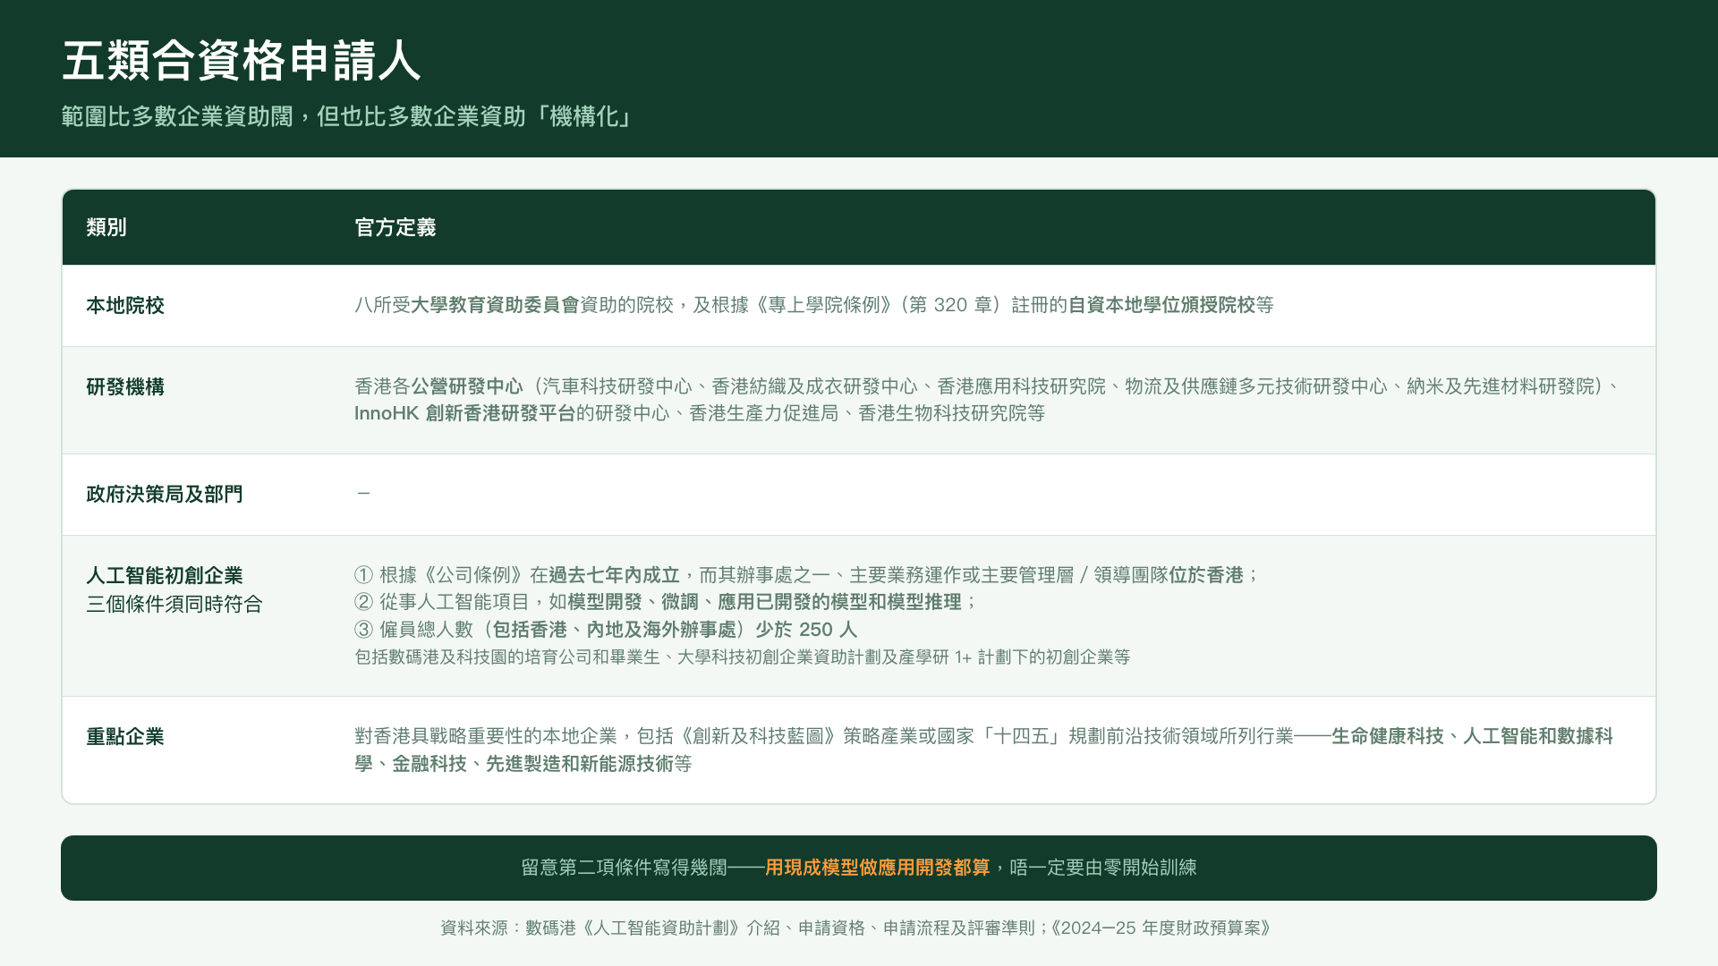
Task: Click the text 《專上學院條例》
Action: pyautogui.click(x=824, y=305)
